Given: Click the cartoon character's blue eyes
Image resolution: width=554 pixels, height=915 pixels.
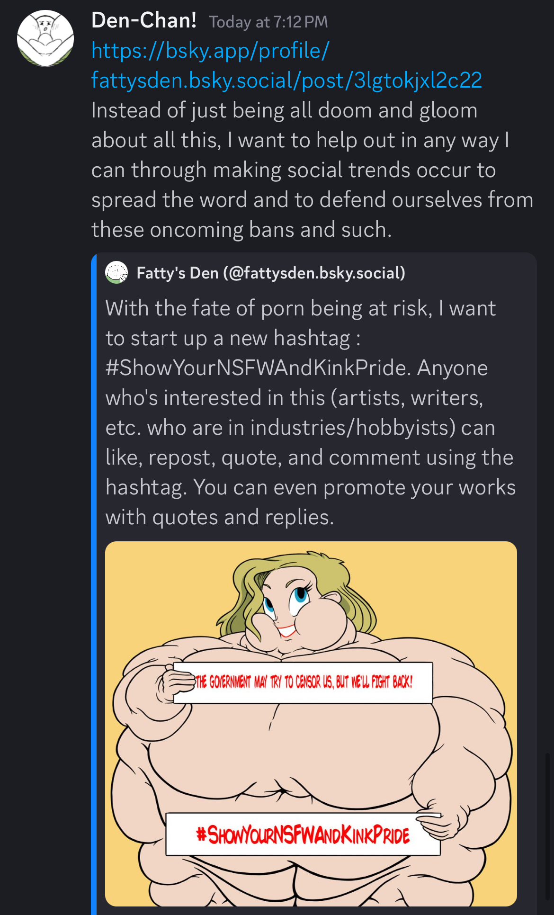Looking at the screenshot, I should coord(285,599).
